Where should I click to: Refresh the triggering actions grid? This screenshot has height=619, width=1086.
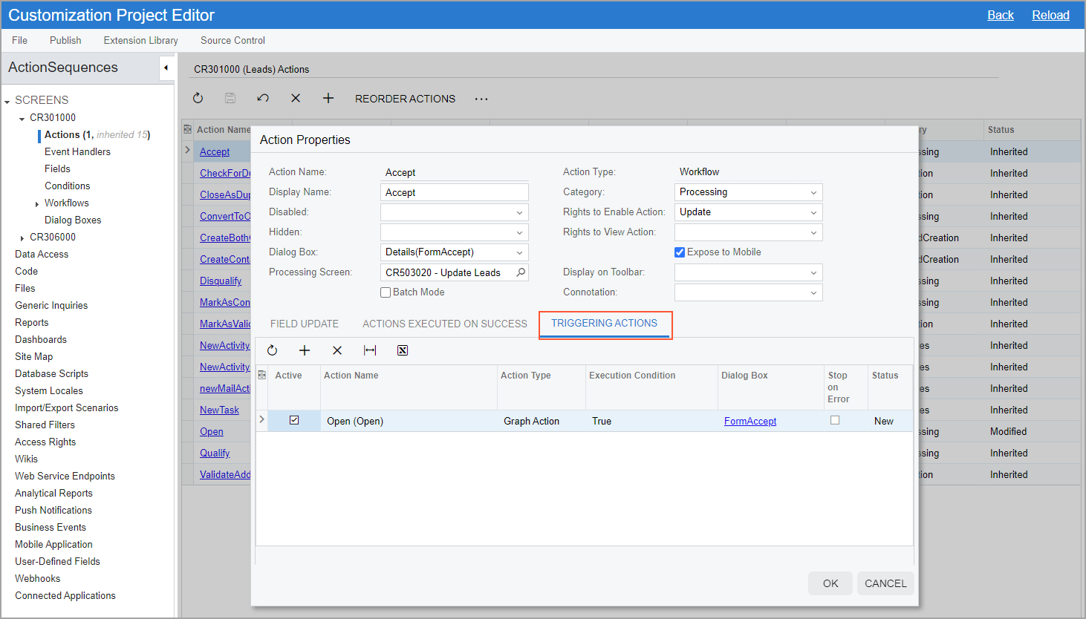click(272, 350)
